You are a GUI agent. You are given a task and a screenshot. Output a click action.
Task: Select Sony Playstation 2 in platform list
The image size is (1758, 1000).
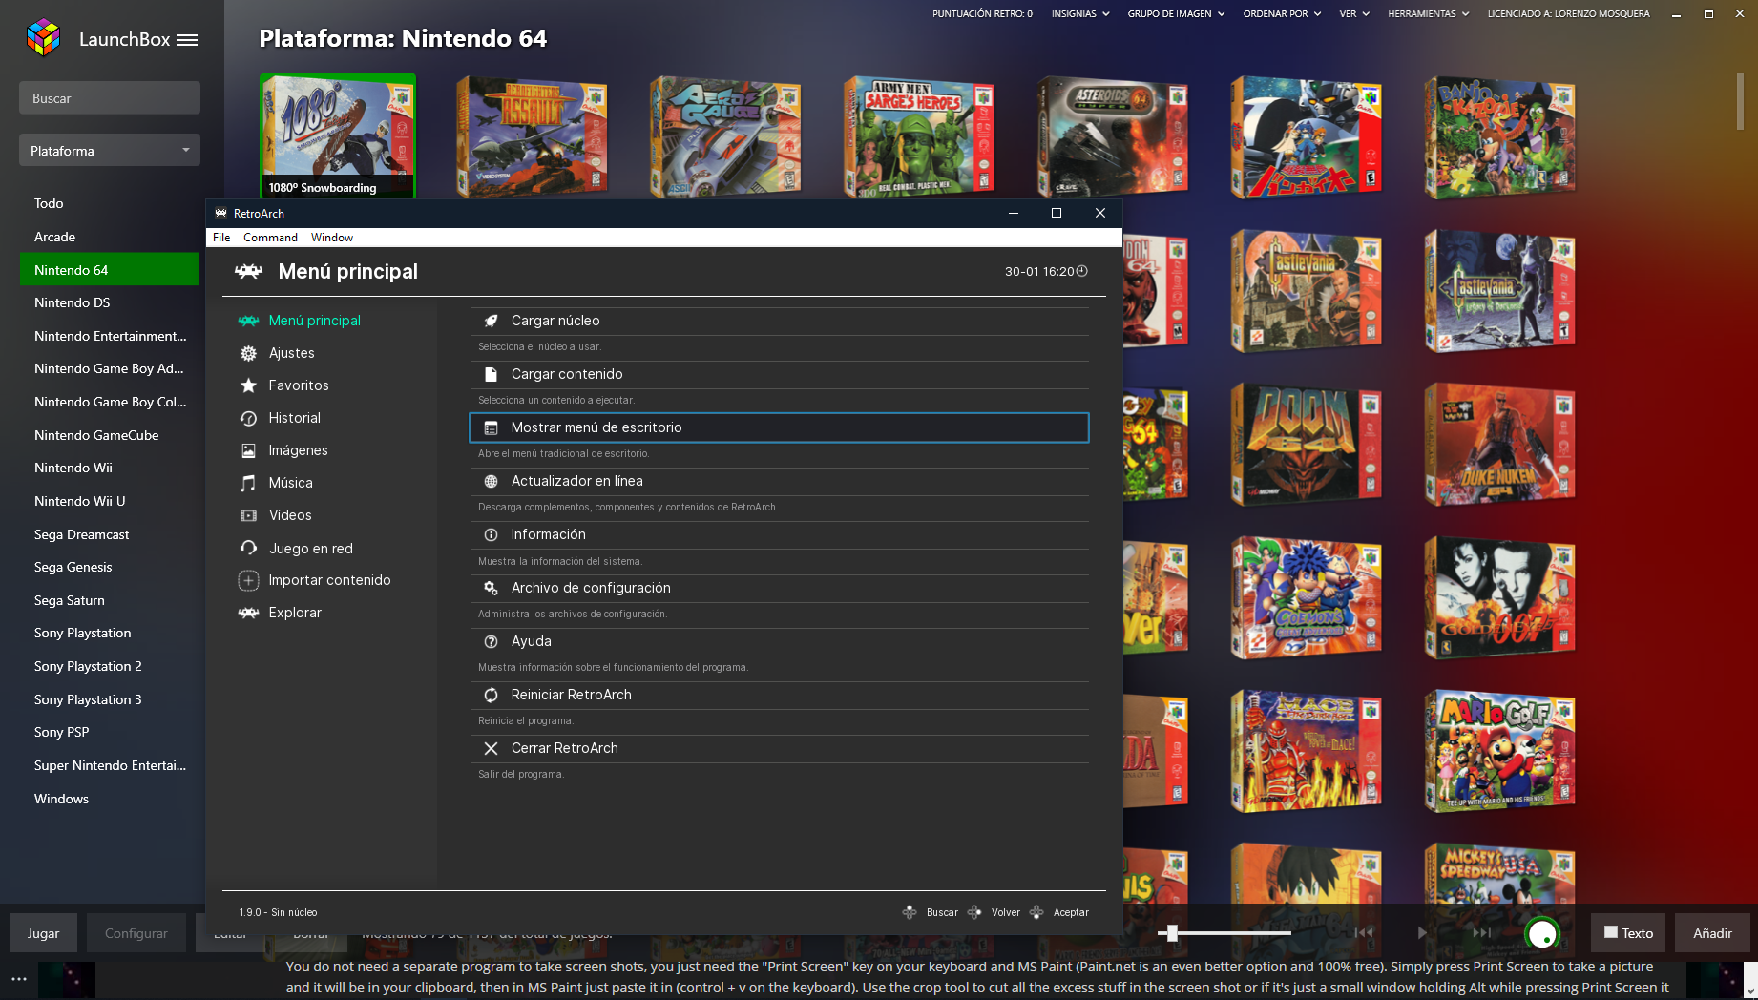click(110, 666)
